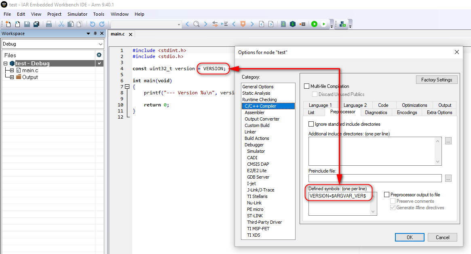
Task: Click the Cut (scissors) toolbar icon
Action: (x=61, y=24)
